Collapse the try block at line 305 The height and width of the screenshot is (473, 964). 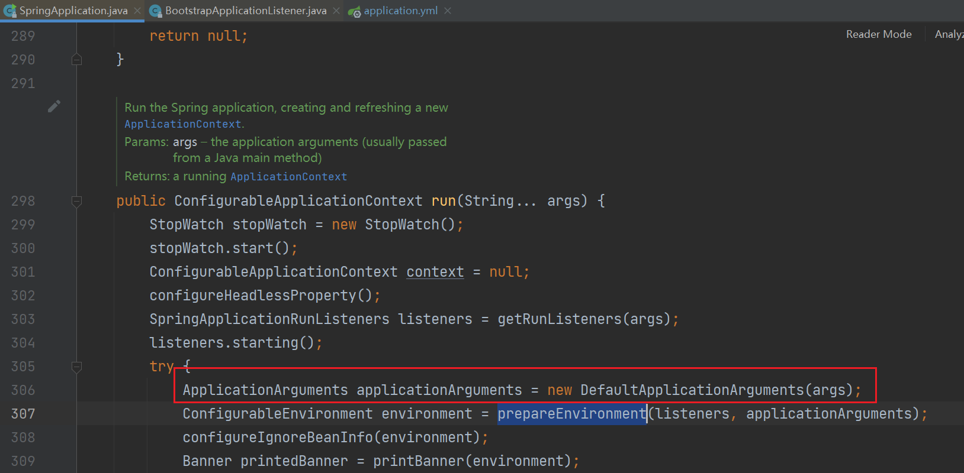76,367
